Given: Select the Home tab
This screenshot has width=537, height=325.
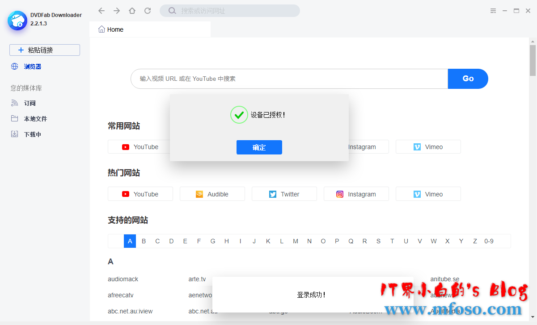Looking at the screenshot, I should 150,29.
